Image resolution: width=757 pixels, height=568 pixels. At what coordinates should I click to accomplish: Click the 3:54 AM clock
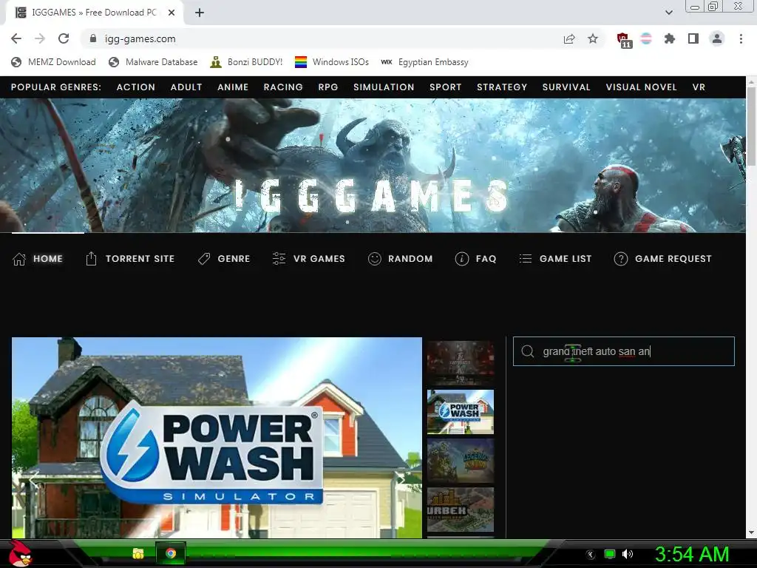(692, 554)
